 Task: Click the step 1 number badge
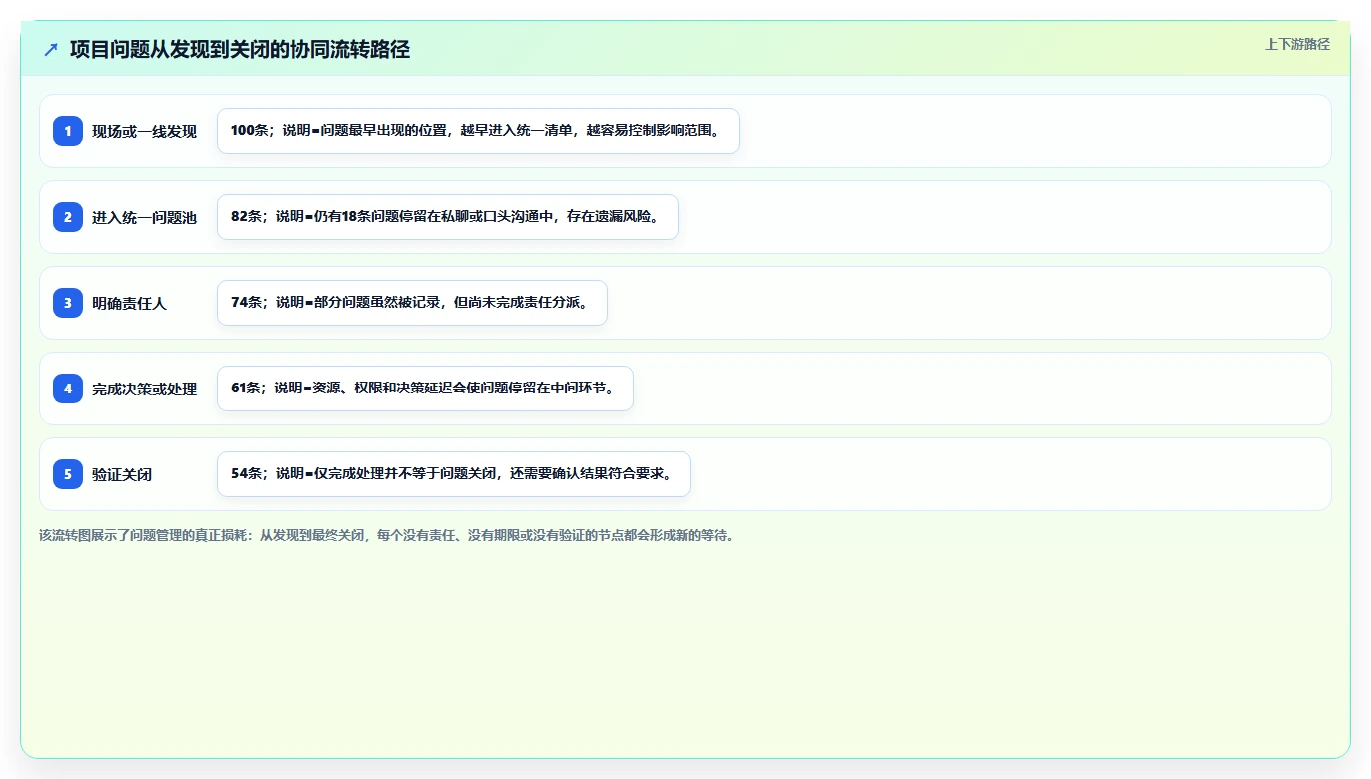pyautogui.click(x=68, y=131)
